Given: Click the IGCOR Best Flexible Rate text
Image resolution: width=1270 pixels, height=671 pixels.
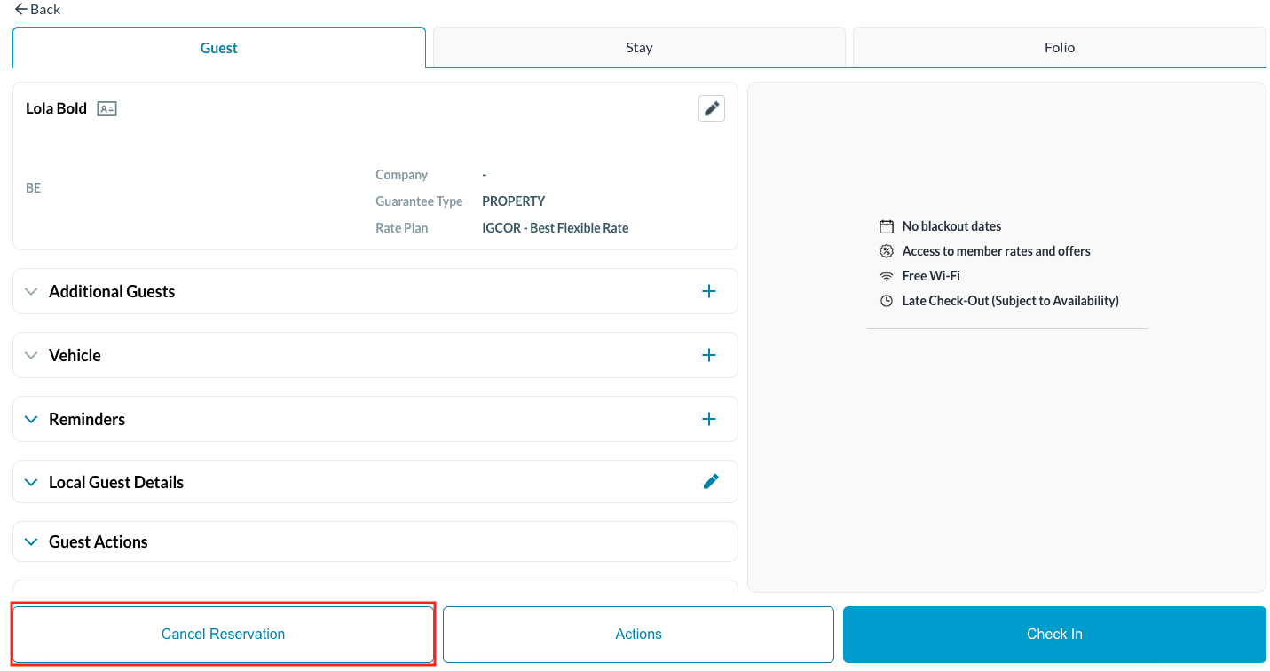Looking at the screenshot, I should [555, 228].
